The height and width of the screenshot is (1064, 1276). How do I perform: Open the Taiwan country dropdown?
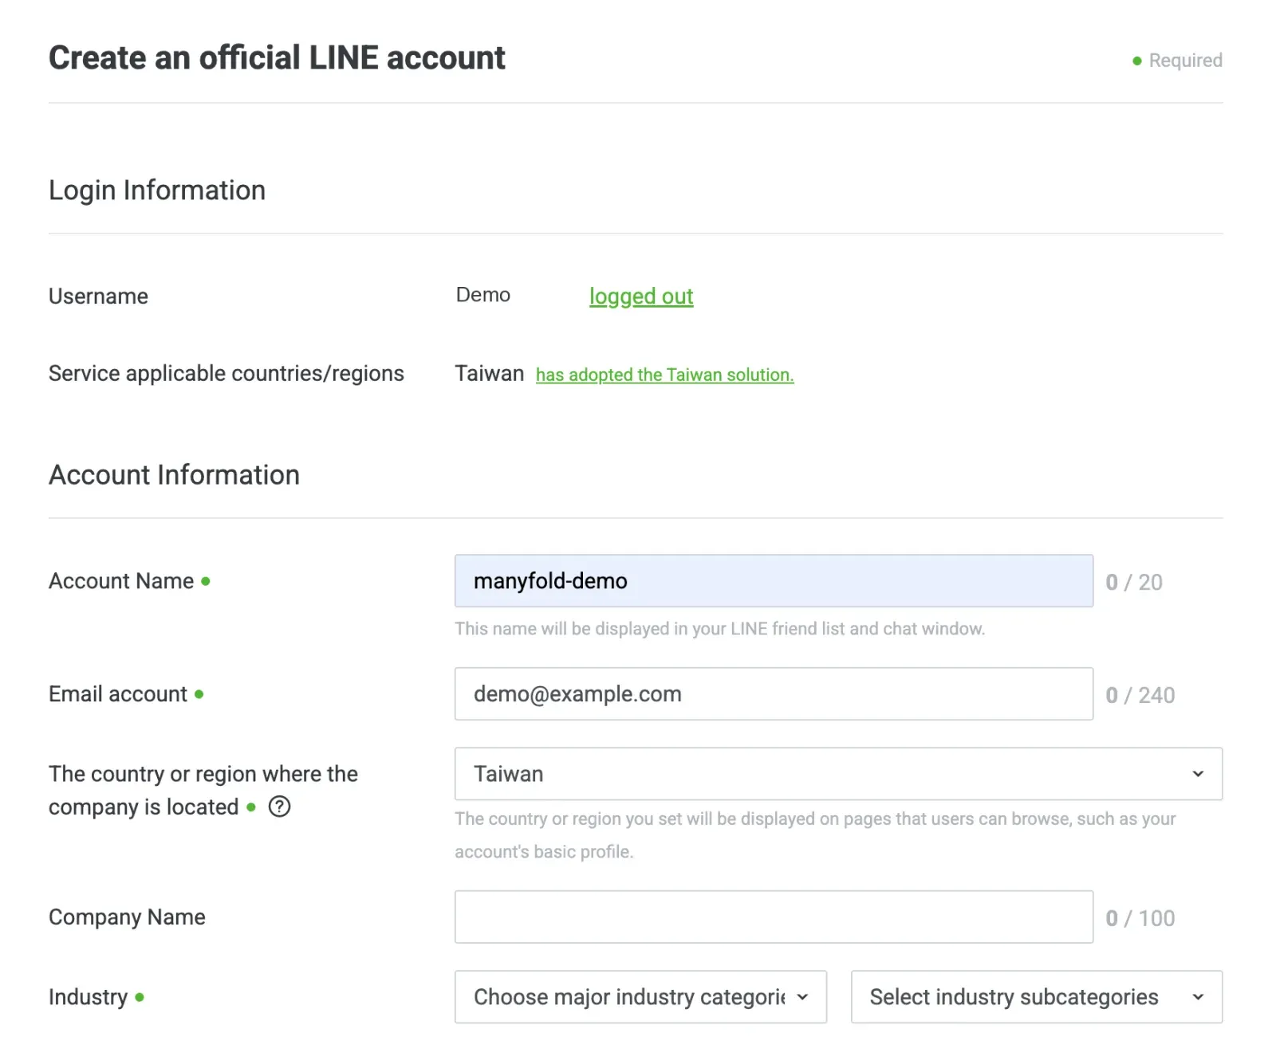tap(838, 774)
